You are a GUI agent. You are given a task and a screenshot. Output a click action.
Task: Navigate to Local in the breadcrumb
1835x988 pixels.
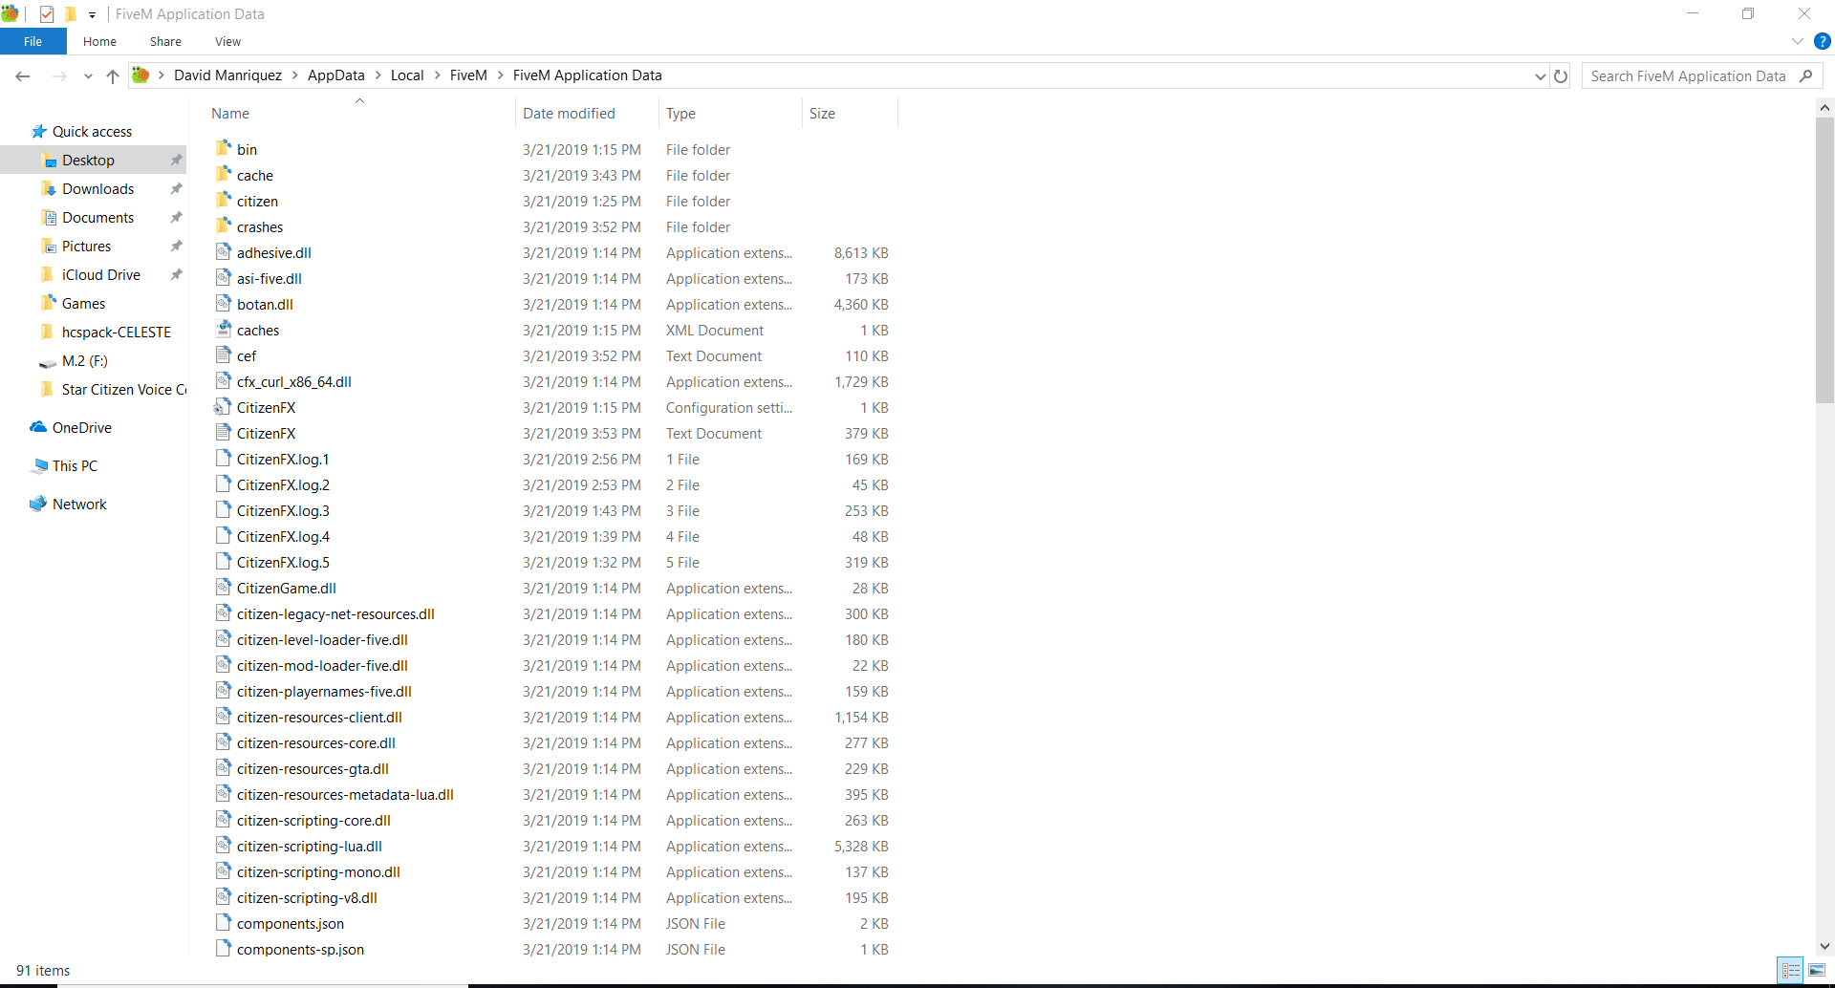coord(407,75)
